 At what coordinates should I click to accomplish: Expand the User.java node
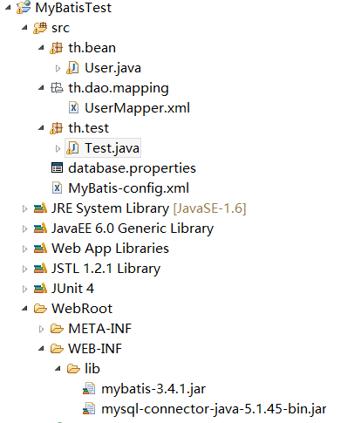pyautogui.click(x=58, y=68)
